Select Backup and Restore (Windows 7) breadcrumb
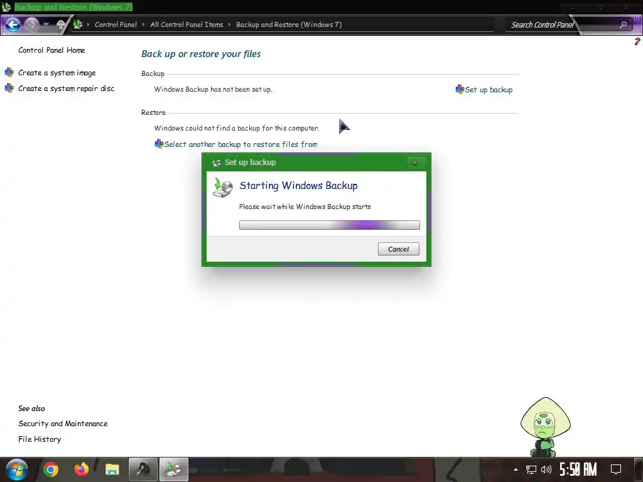643x482 pixels. [289, 24]
